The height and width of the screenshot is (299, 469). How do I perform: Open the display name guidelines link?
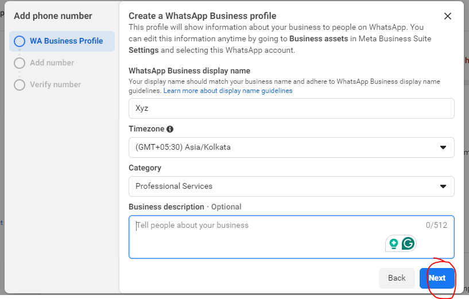tap(228, 91)
